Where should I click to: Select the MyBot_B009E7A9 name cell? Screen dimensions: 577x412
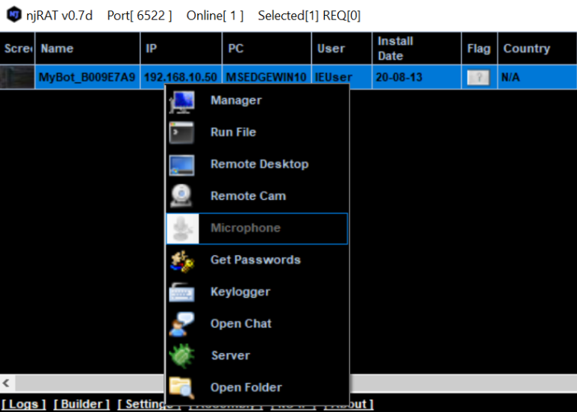pos(87,78)
